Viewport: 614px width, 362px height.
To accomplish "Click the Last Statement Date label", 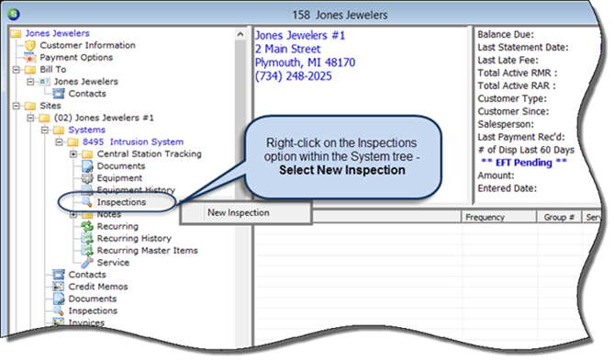I will pos(523,48).
